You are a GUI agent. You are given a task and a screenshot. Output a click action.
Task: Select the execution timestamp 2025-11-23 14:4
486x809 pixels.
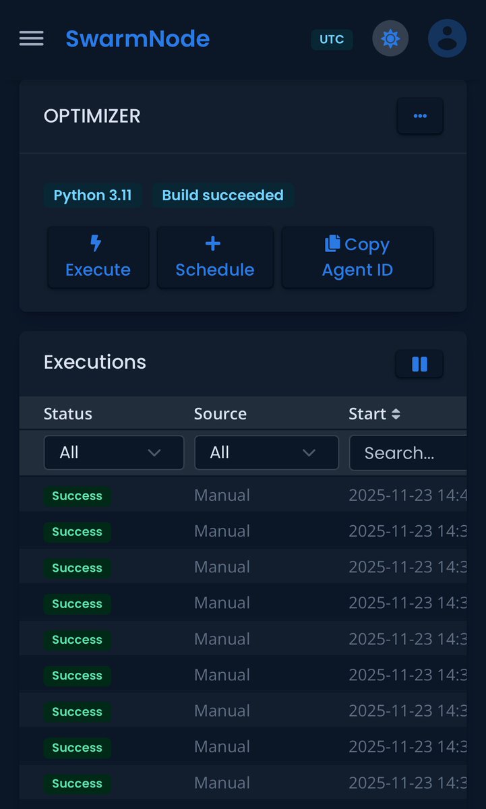(x=408, y=496)
